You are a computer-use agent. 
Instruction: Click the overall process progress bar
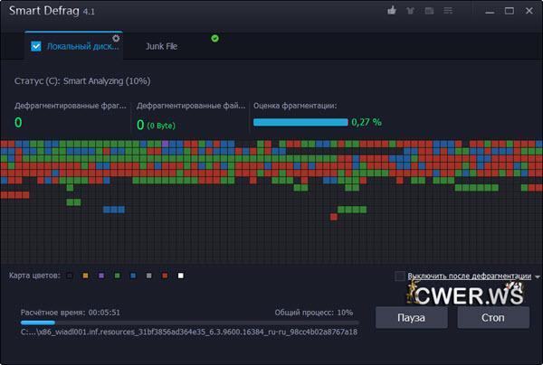click(188, 322)
